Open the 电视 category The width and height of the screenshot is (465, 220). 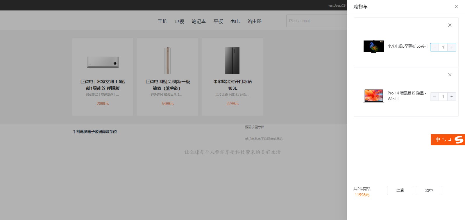(179, 21)
